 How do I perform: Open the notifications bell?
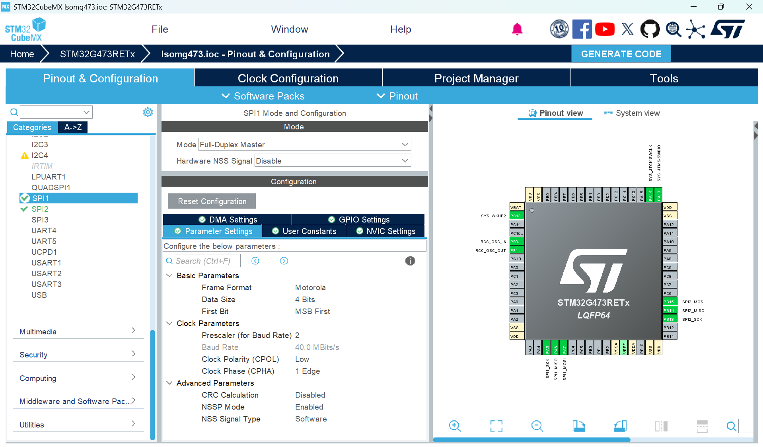pyautogui.click(x=517, y=29)
